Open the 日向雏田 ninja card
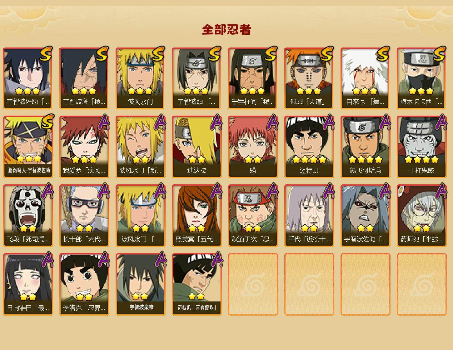This screenshot has width=453, height=350. pos(28,284)
